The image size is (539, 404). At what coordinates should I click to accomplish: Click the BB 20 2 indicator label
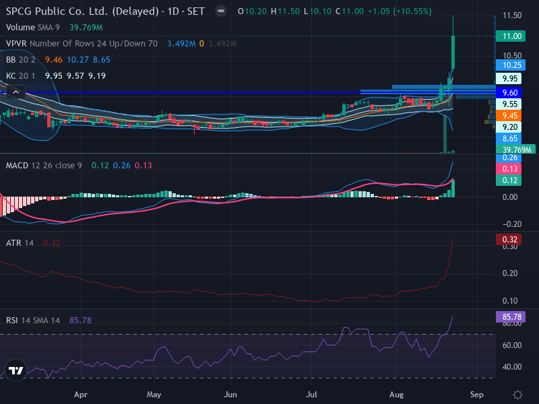[x=21, y=60]
